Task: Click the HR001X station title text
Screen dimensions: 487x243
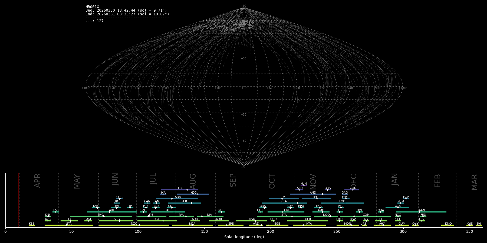Action: [x=92, y=7]
